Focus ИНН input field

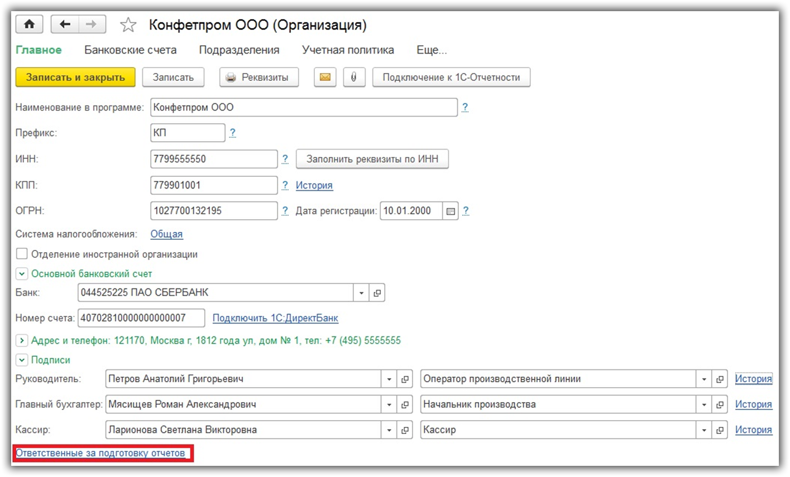click(214, 159)
